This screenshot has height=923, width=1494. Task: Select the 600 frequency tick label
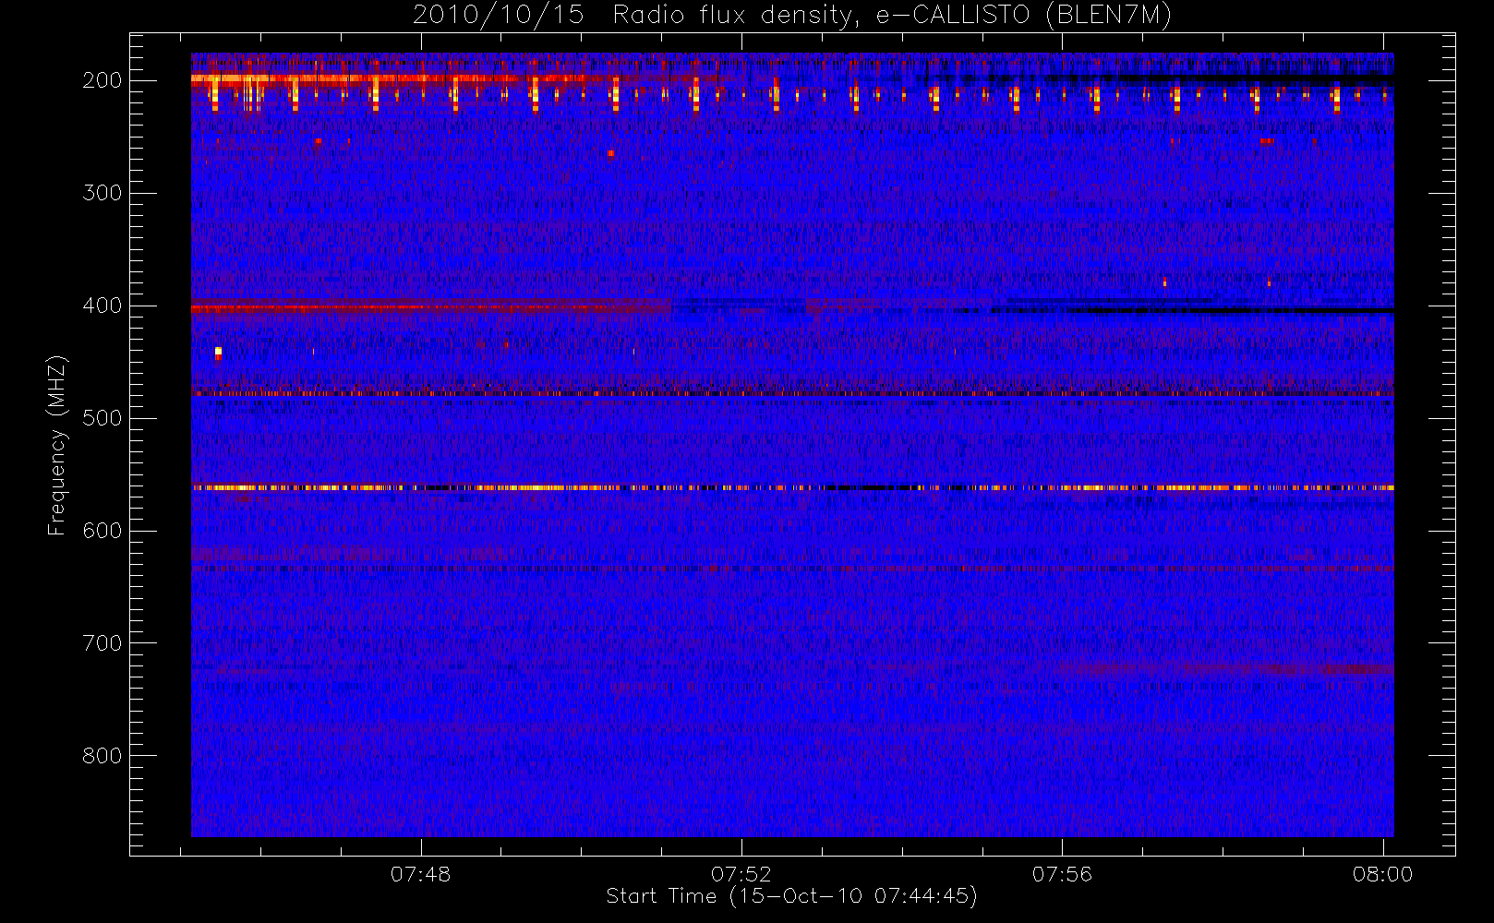[102, 531]
